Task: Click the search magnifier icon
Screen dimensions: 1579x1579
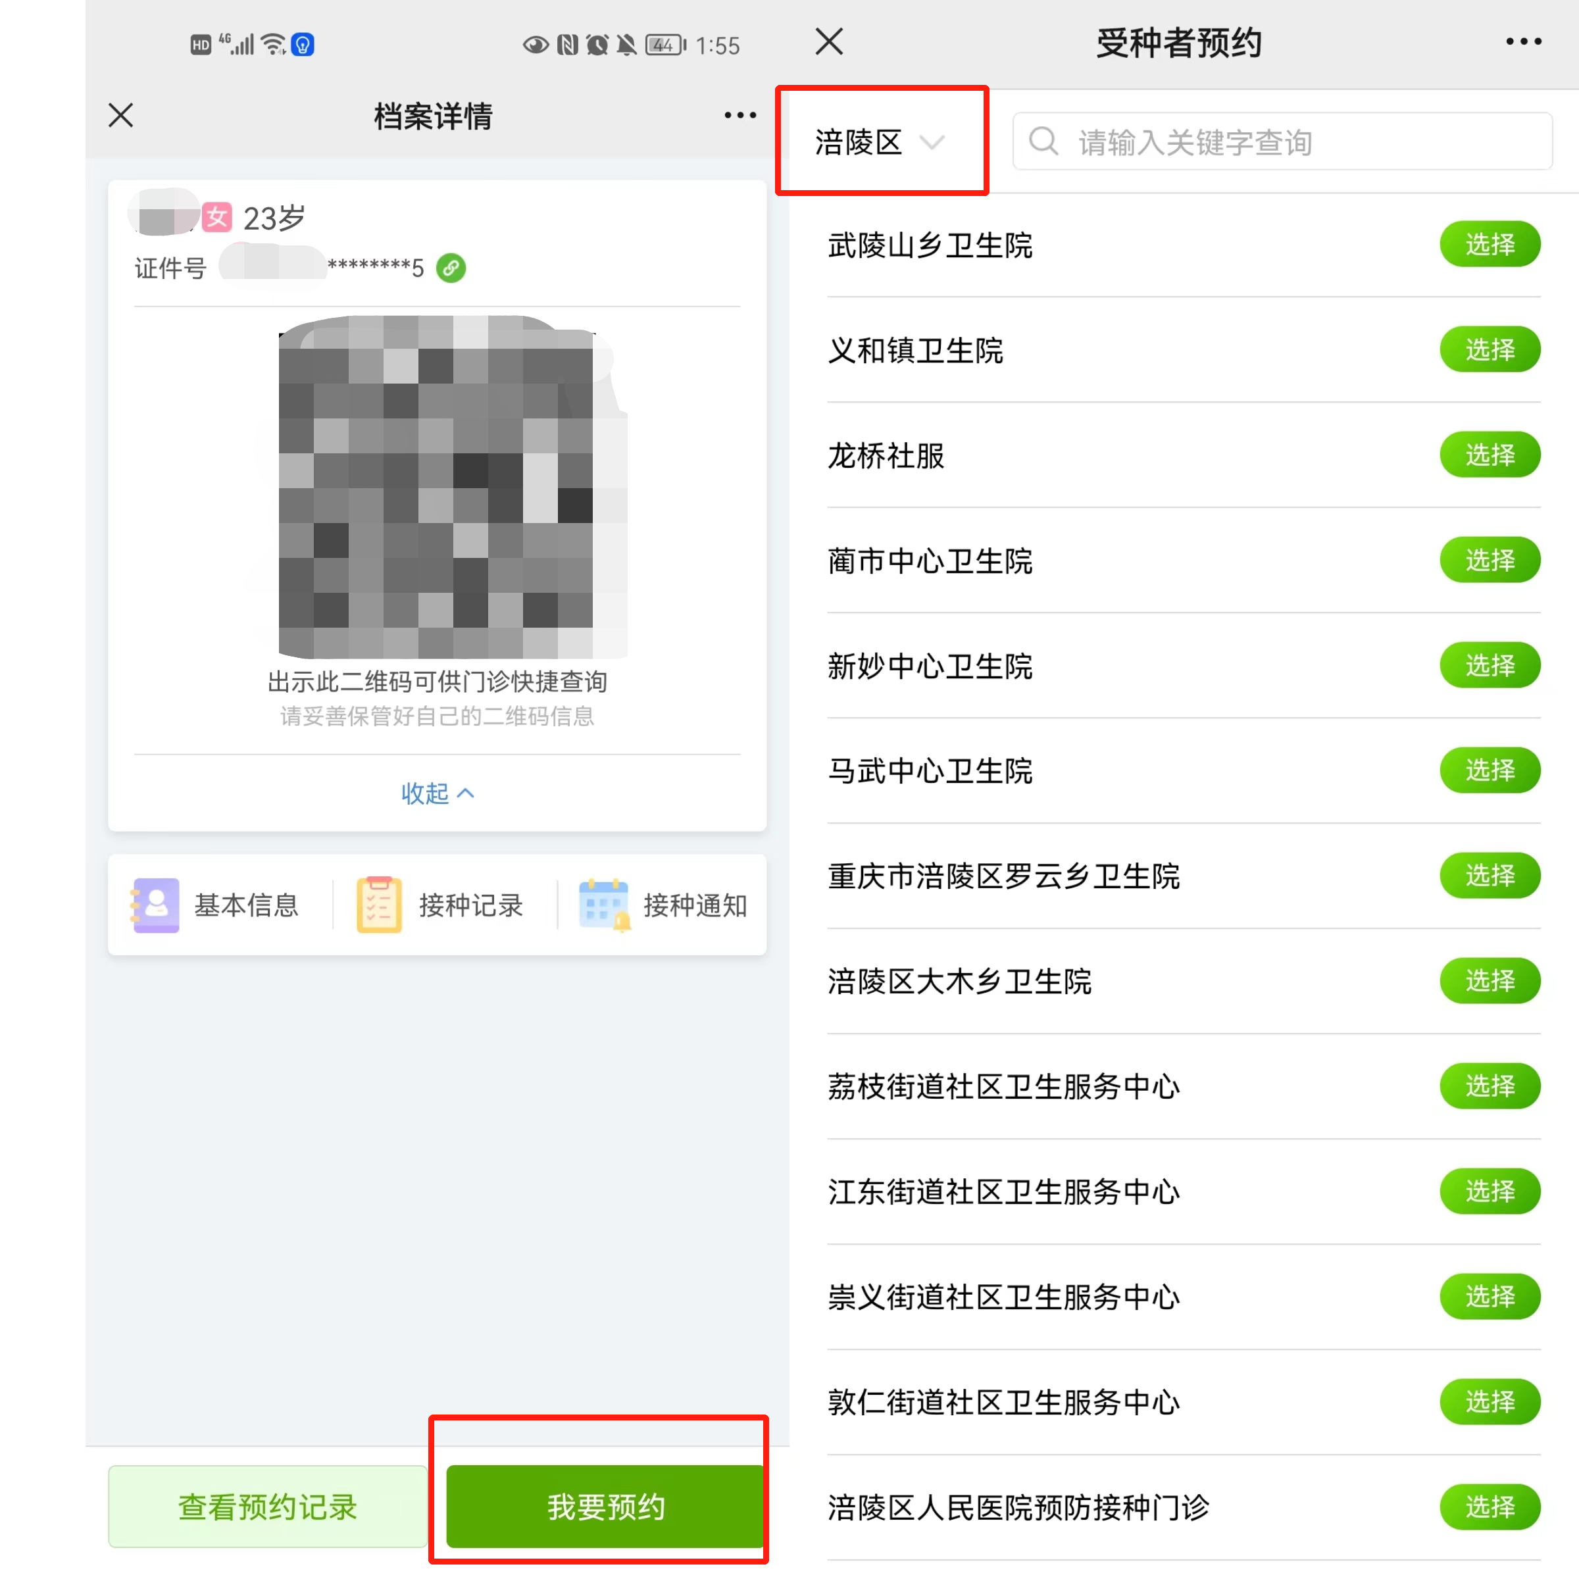Action: 1043,141
